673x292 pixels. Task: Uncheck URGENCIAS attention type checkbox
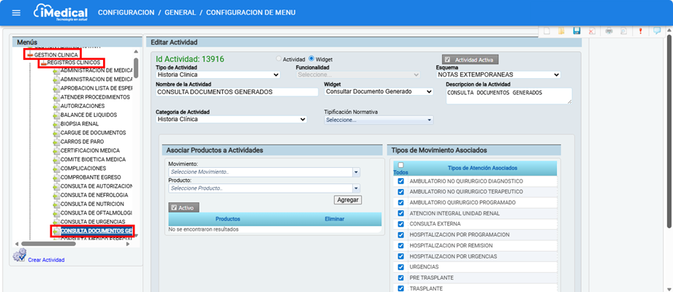[x=400, y=266]
